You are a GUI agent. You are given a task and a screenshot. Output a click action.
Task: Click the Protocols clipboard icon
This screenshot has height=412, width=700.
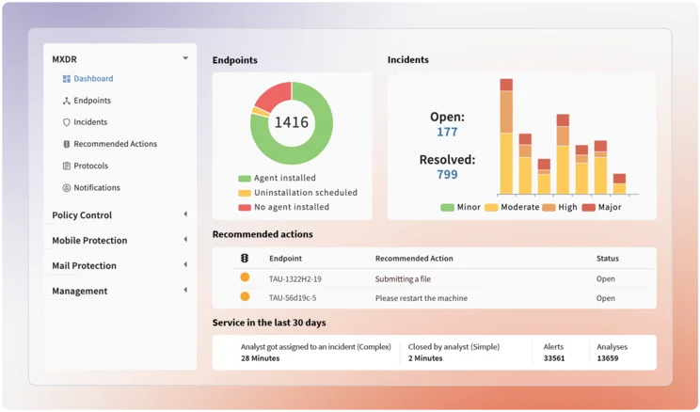67,166
